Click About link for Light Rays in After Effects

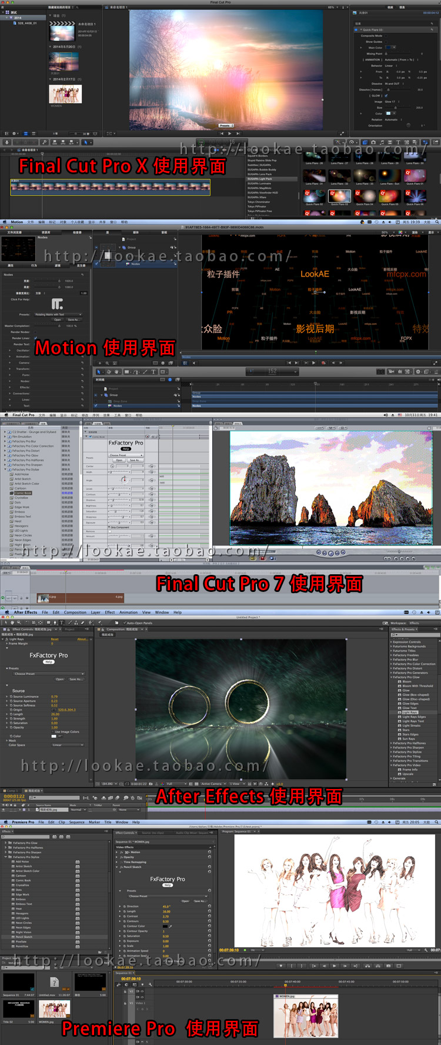82,639
